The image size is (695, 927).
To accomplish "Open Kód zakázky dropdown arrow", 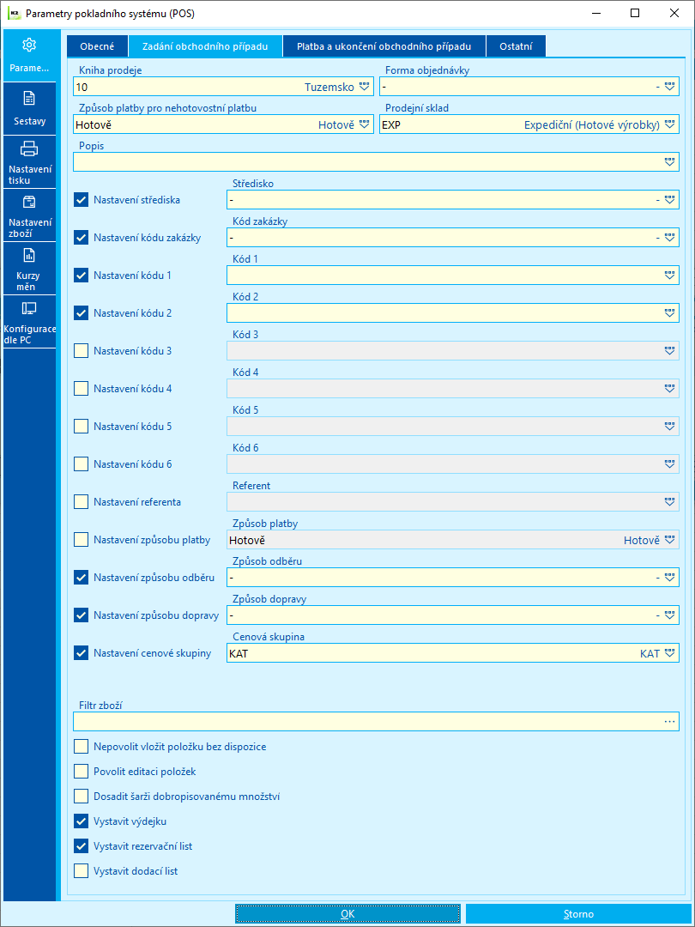I will click(x=669, y=238).
